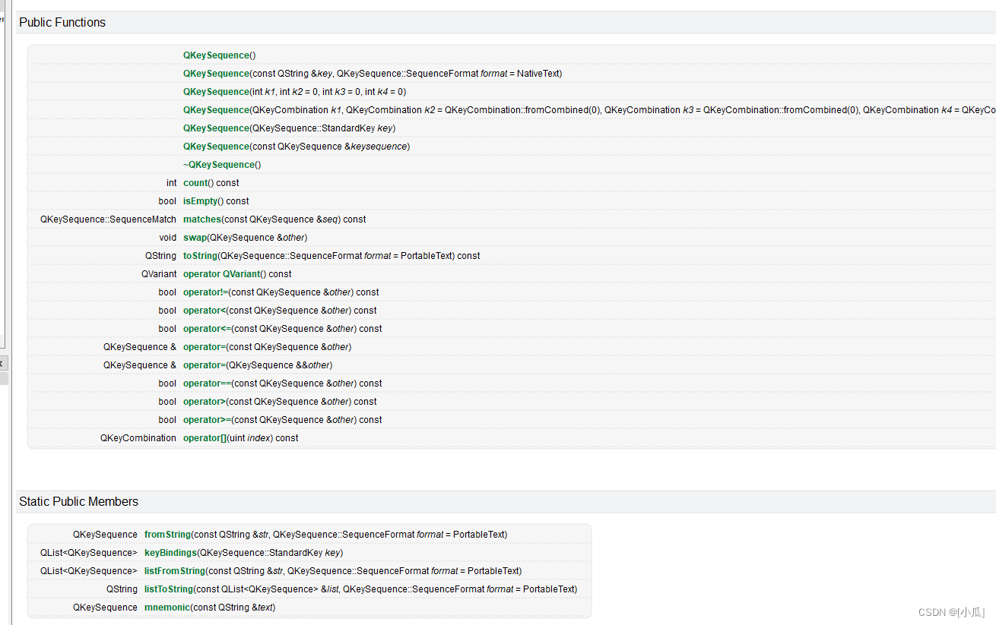This screenshot has height=625, width=996.
Task: Open the operator<= function link
Action: (208, 329)
